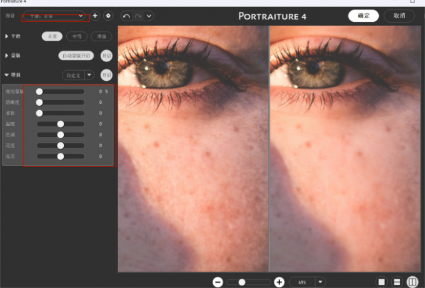Click the 温暖 value field
The width and height of the screenshot is (425, 288).
(100, 124)
